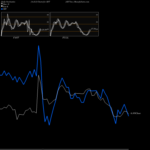
Task: Click the 'Slow D' legend text
Action: (x=6, y=4)
